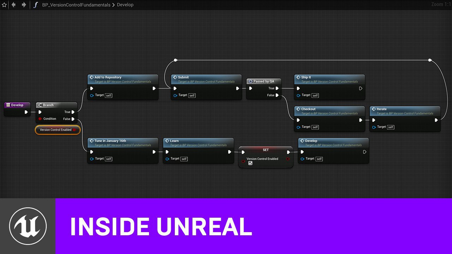Click the Branch False output pin
Screen dimensions: 452x254
[x=73, y=119]
